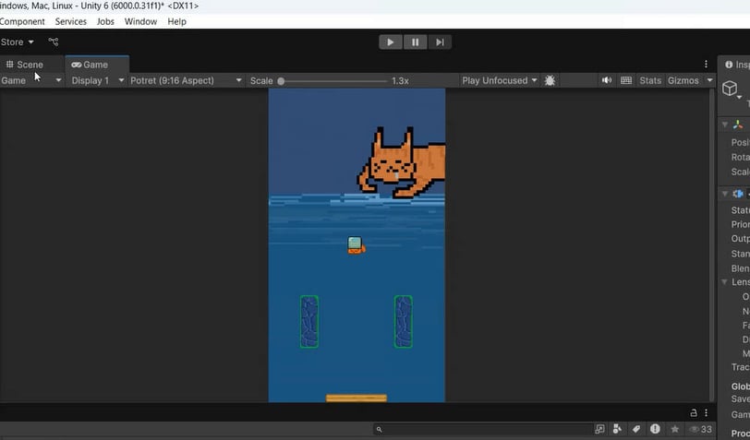Mute audio with the speaker icon
Image resolution: width=750 pixels, height=440 pixels.
pos(607,80)
